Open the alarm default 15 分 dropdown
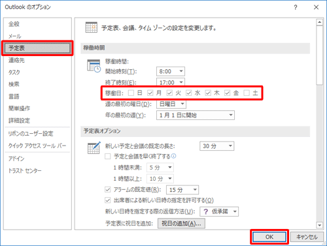 tap(182, 190)
